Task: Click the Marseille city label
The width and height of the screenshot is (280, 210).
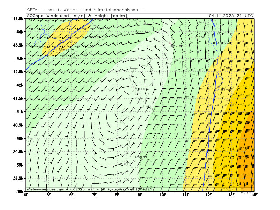Action: pyautogui.click(x=66, y=50)
